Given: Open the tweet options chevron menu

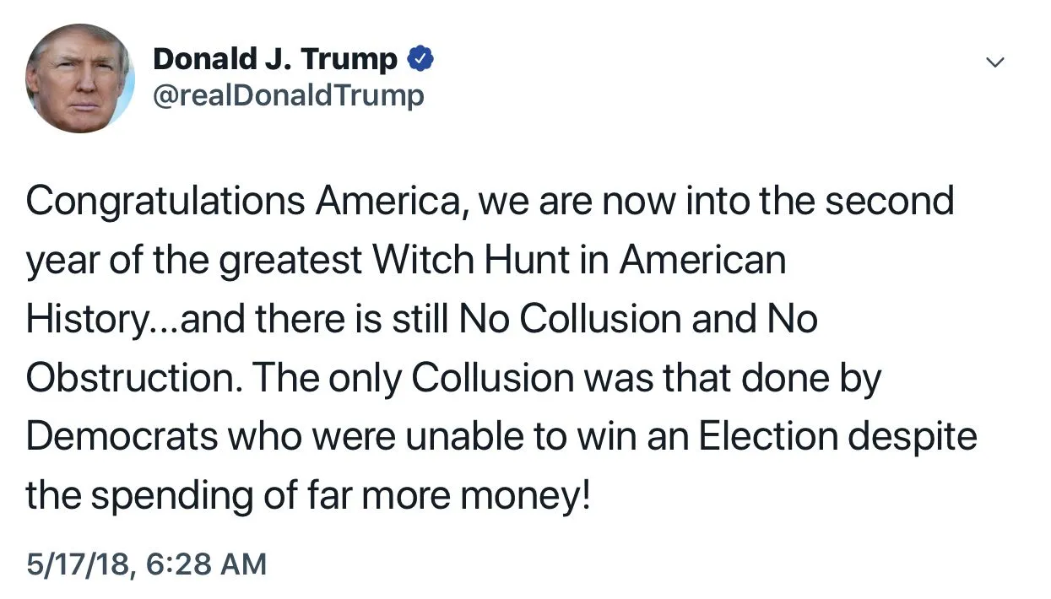Looking at the screenshot, I should pos(996,62).
